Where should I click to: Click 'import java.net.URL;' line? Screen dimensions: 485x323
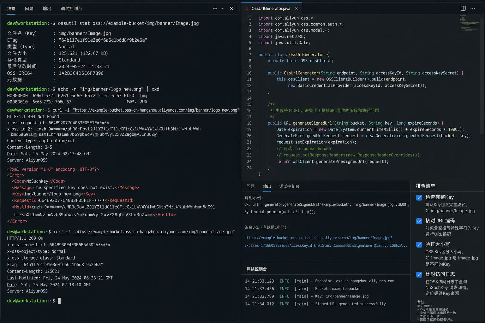pos(282,37)
